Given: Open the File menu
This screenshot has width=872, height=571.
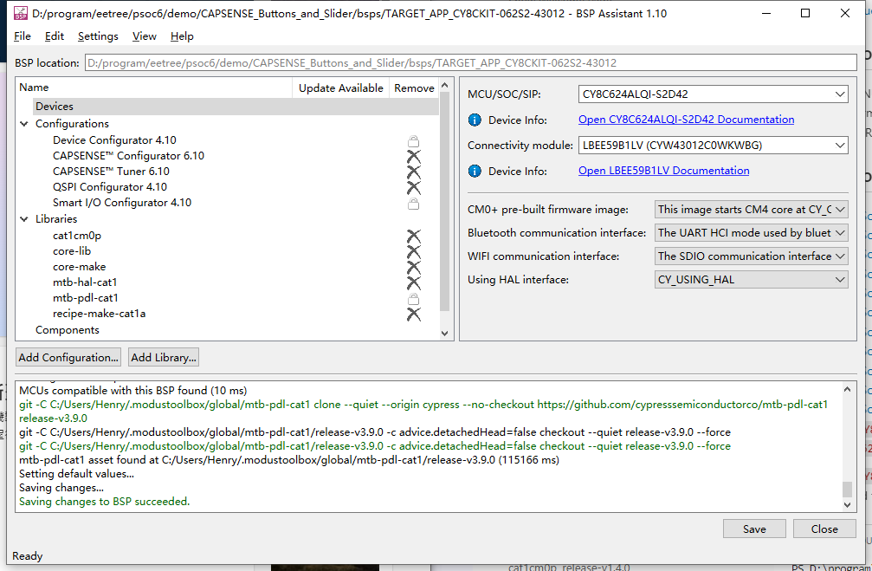Looking at the screenshot, I should tap(23, 36).
